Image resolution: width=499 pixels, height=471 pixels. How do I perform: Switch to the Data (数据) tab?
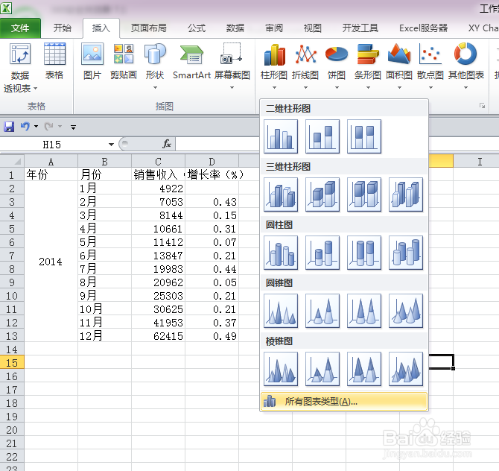[235, 28]
